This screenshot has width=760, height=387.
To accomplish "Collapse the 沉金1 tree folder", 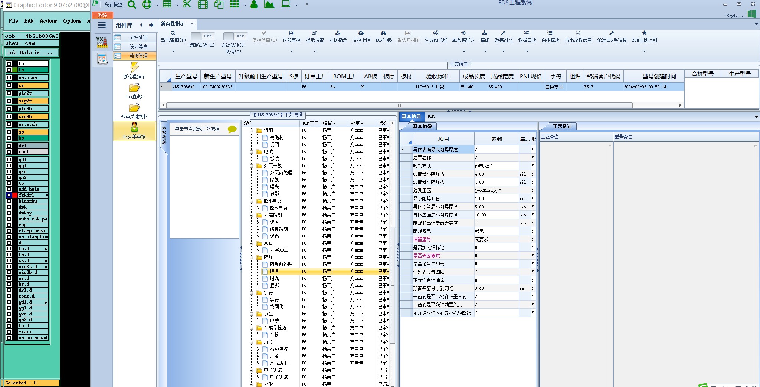I will [252, 342].
